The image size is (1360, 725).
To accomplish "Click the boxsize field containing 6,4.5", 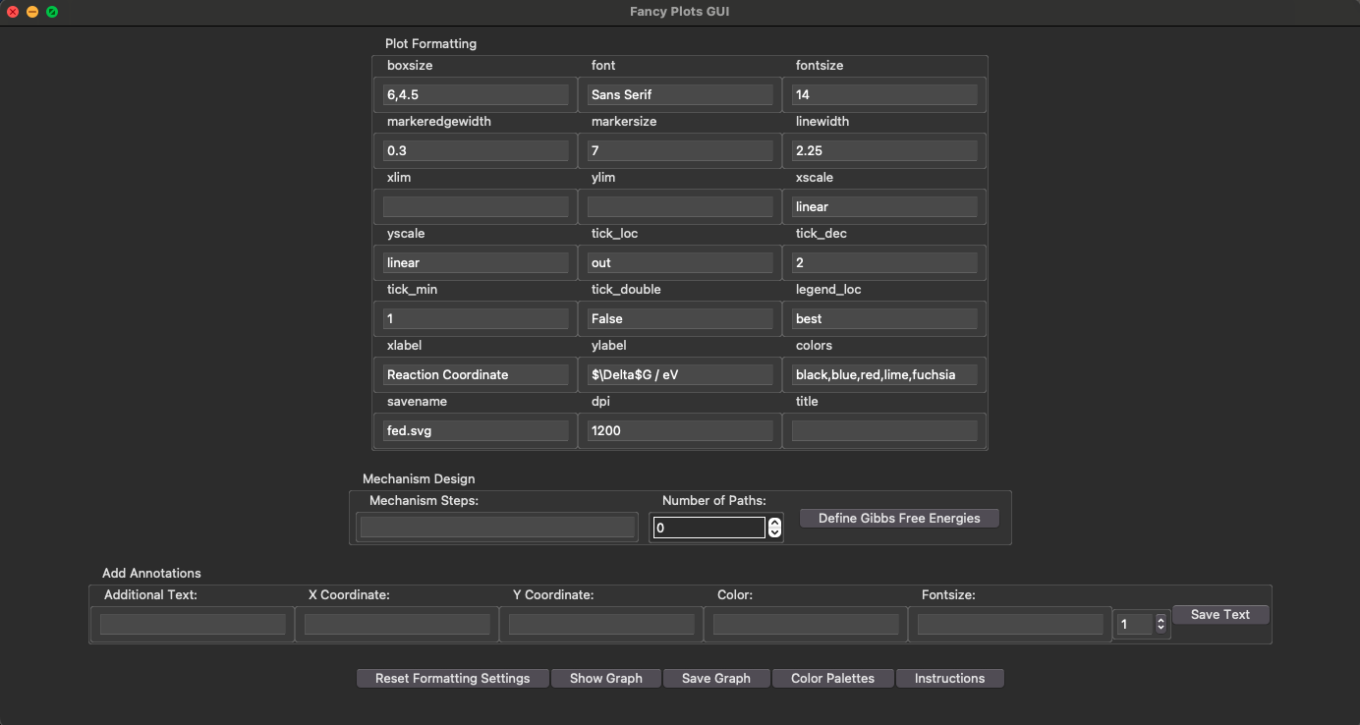I will coord(476,94).
